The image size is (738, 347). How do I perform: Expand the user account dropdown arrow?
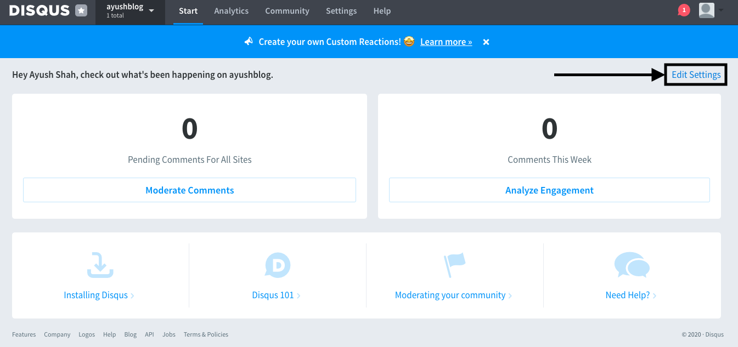(x=721, y=10)
